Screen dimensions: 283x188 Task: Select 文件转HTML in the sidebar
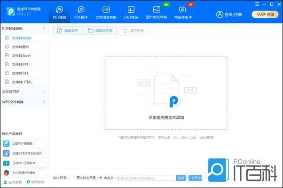click(24, 82)
